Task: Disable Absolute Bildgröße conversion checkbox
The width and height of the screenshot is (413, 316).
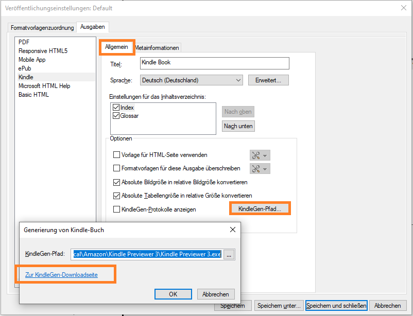Action: 116,182
